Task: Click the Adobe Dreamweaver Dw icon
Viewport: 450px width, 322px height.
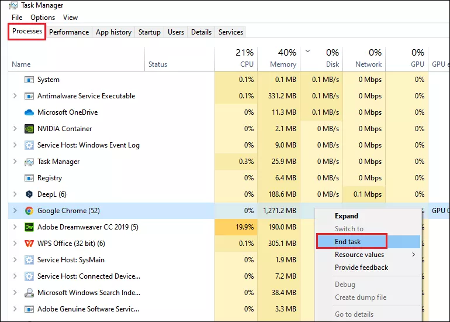Action: pyautogui.click(x=29, y=227)
